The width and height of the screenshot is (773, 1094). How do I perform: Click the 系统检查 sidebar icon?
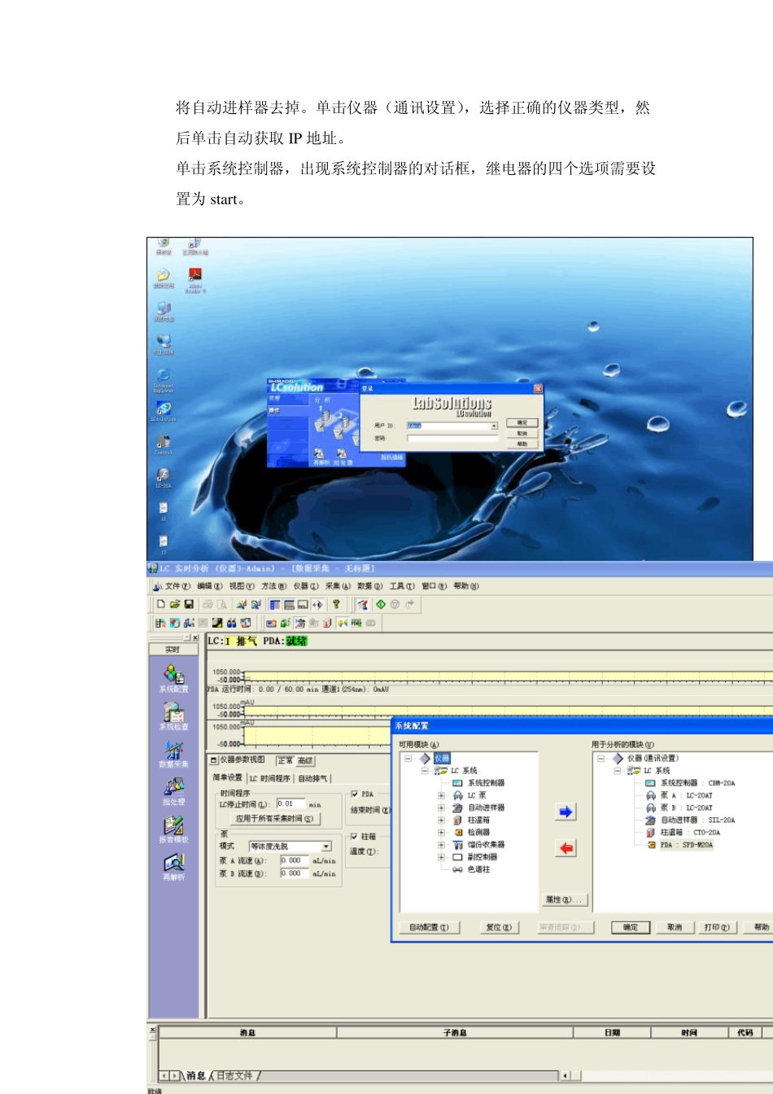coord(173,714)
